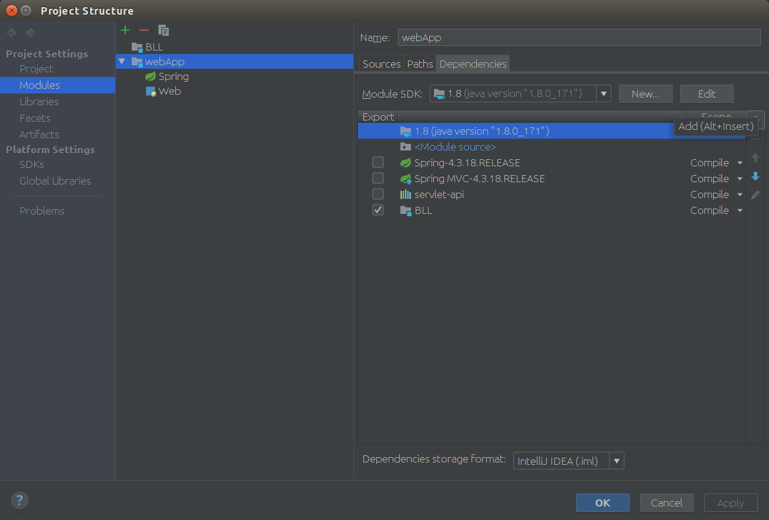Select the <Module source> row
This screenshot has width=769, height=520.
pyautogui.click(x=551, y=147)
